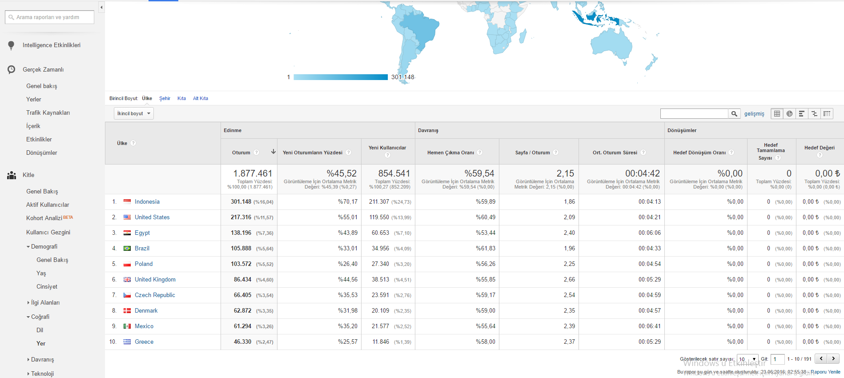Viewport: 844px width, 378px height.
Task: Select the pie chart view icon
Action: (x=789, y=114)
